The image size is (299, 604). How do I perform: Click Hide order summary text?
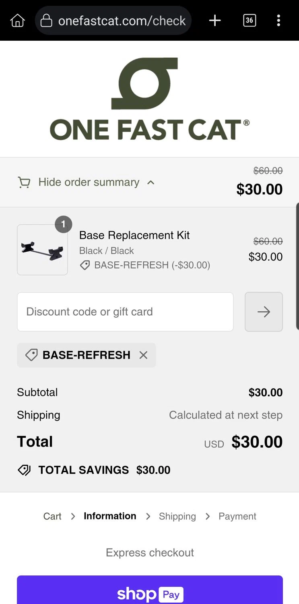tap(89, 182)
